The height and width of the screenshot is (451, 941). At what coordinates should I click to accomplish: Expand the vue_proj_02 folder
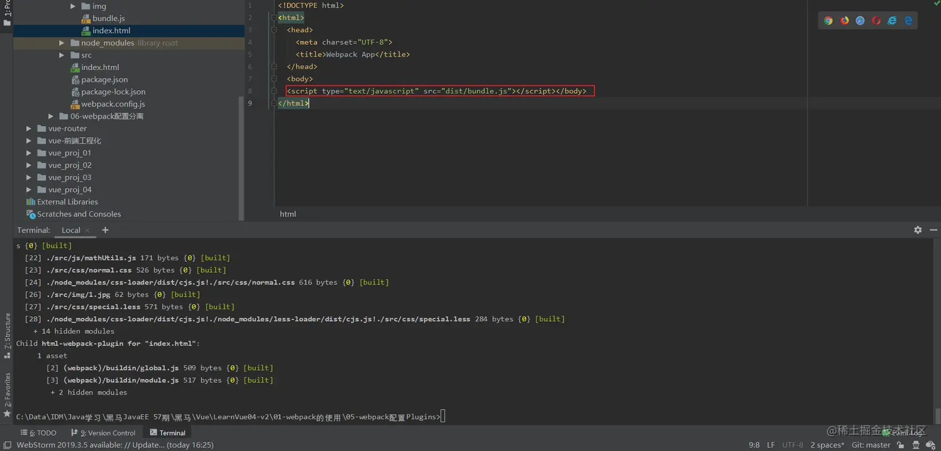coord(29,165)
